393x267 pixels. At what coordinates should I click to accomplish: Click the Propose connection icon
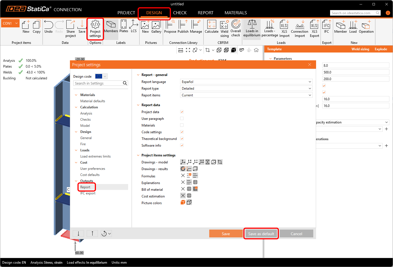(x=170, y=27)
